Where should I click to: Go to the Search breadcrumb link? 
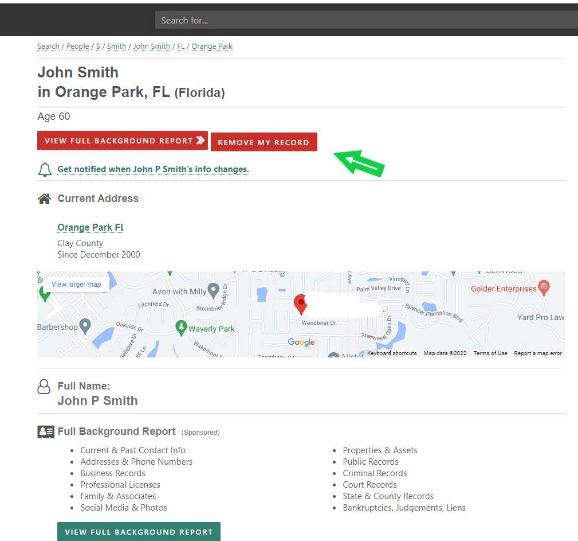[x=48, y=46]
